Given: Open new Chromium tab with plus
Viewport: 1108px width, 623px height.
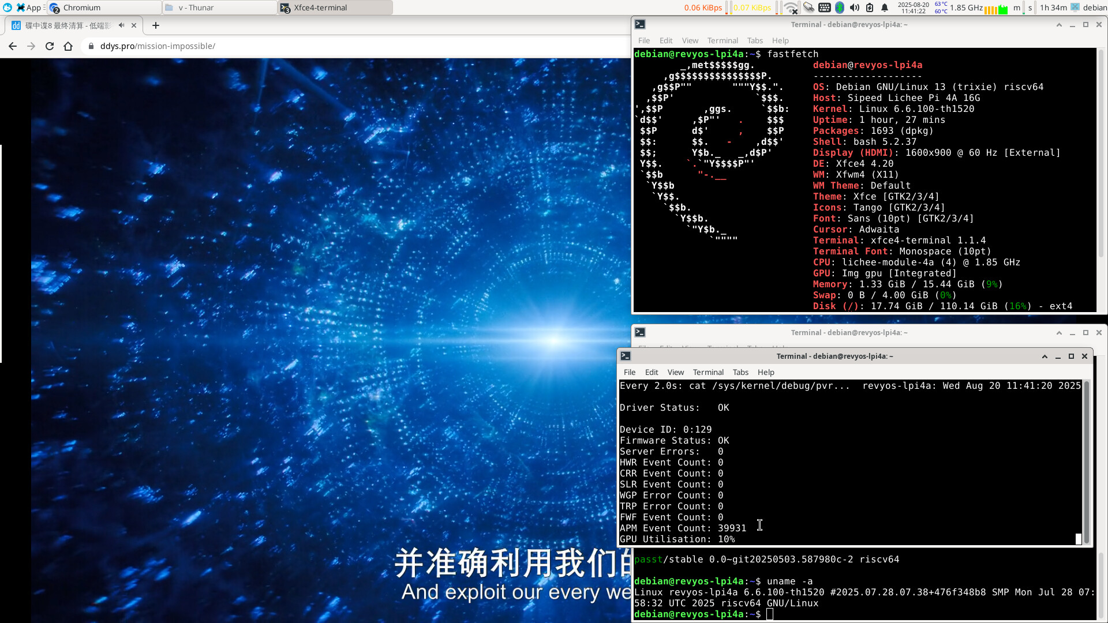Looking at the screenshot, I should [x=155, y=25].
